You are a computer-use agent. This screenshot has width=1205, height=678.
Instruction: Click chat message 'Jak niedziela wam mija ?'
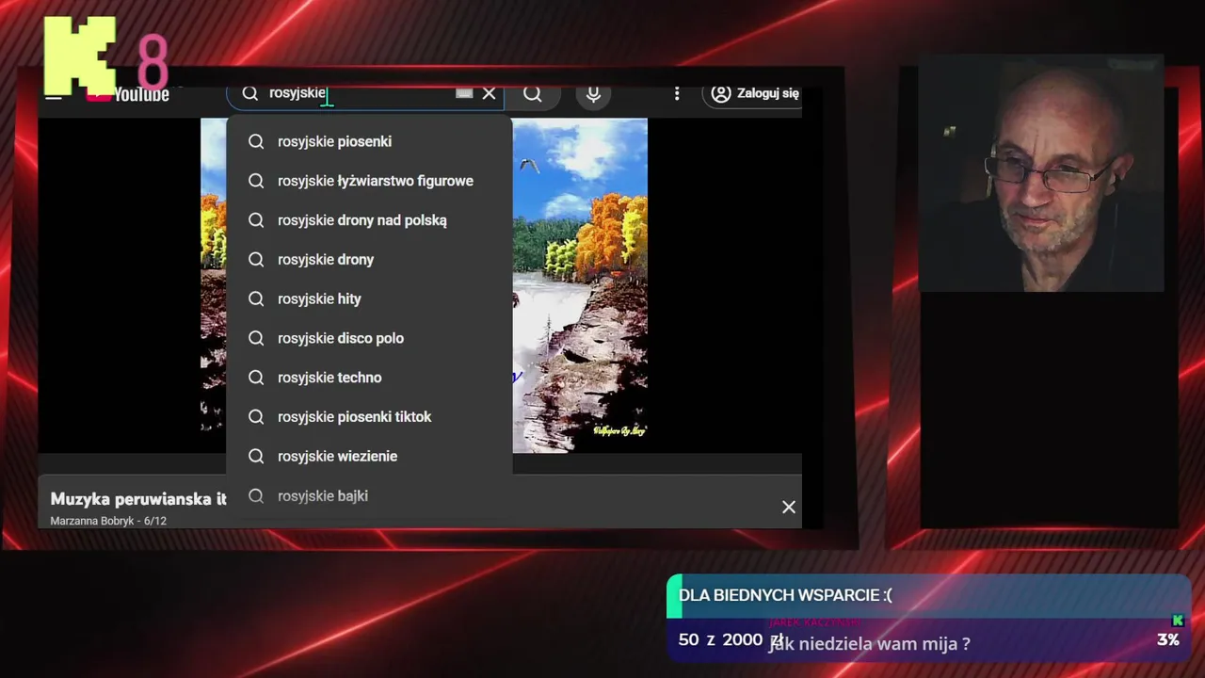[870, 644]
